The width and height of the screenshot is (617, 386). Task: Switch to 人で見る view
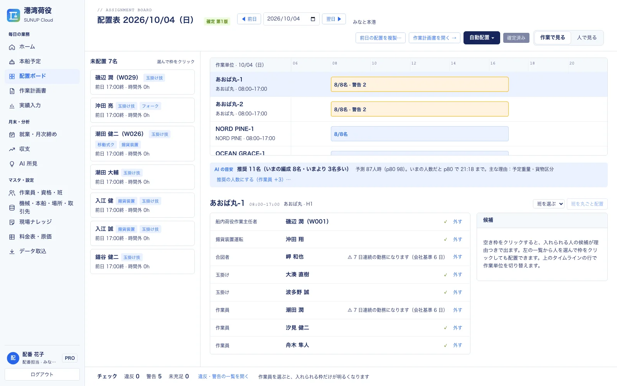pos(587,37)
